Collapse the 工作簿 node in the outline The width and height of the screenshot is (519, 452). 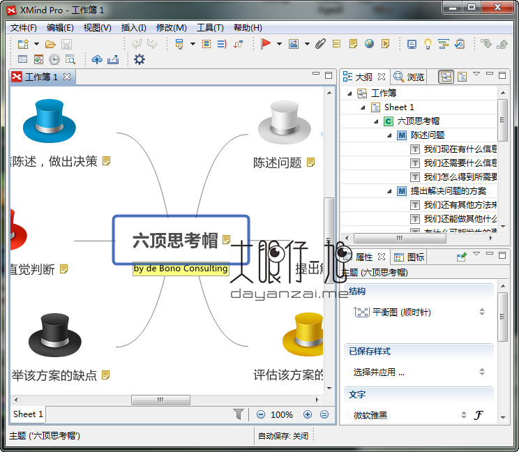[349, 93]
